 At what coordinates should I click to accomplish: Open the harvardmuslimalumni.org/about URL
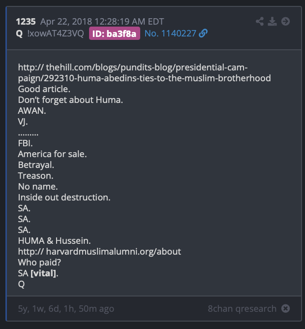point(99,252)
